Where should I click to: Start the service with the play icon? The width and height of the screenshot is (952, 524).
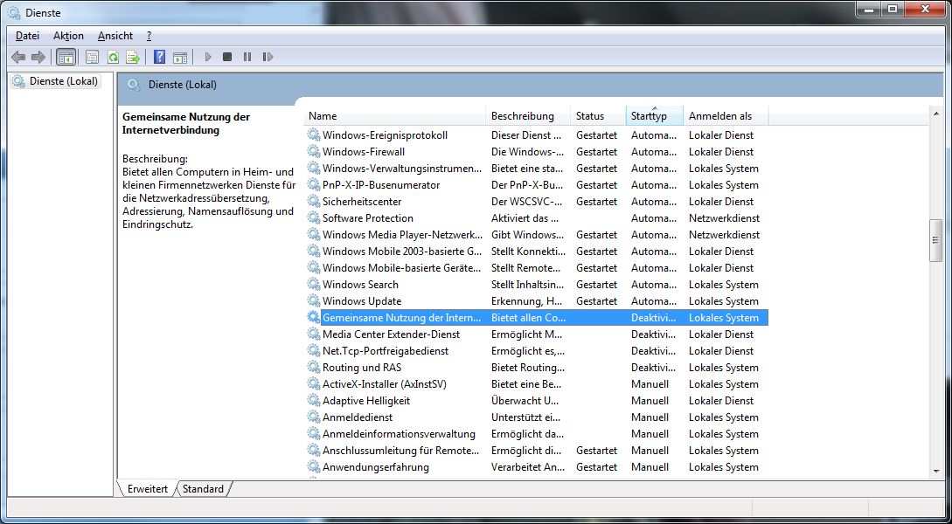click(x=208, y=57)
